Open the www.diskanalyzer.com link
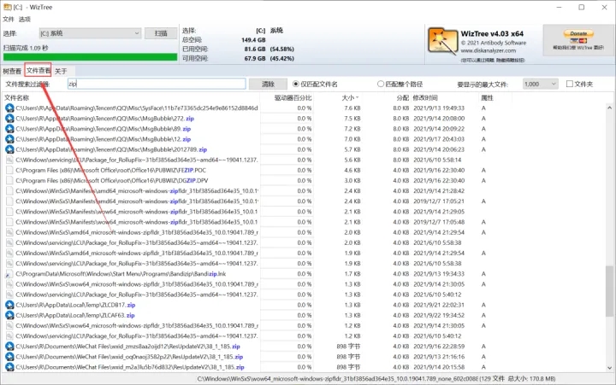The width and height of the screenshot is (616, 385). [489, 50]
